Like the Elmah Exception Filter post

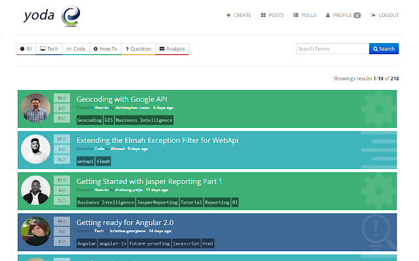point(62,149)
